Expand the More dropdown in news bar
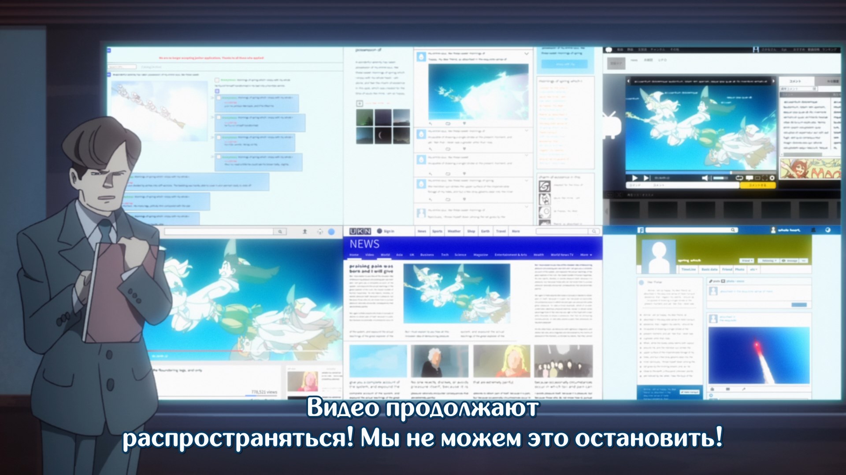 pyautogui.click(x=586, y=255)
